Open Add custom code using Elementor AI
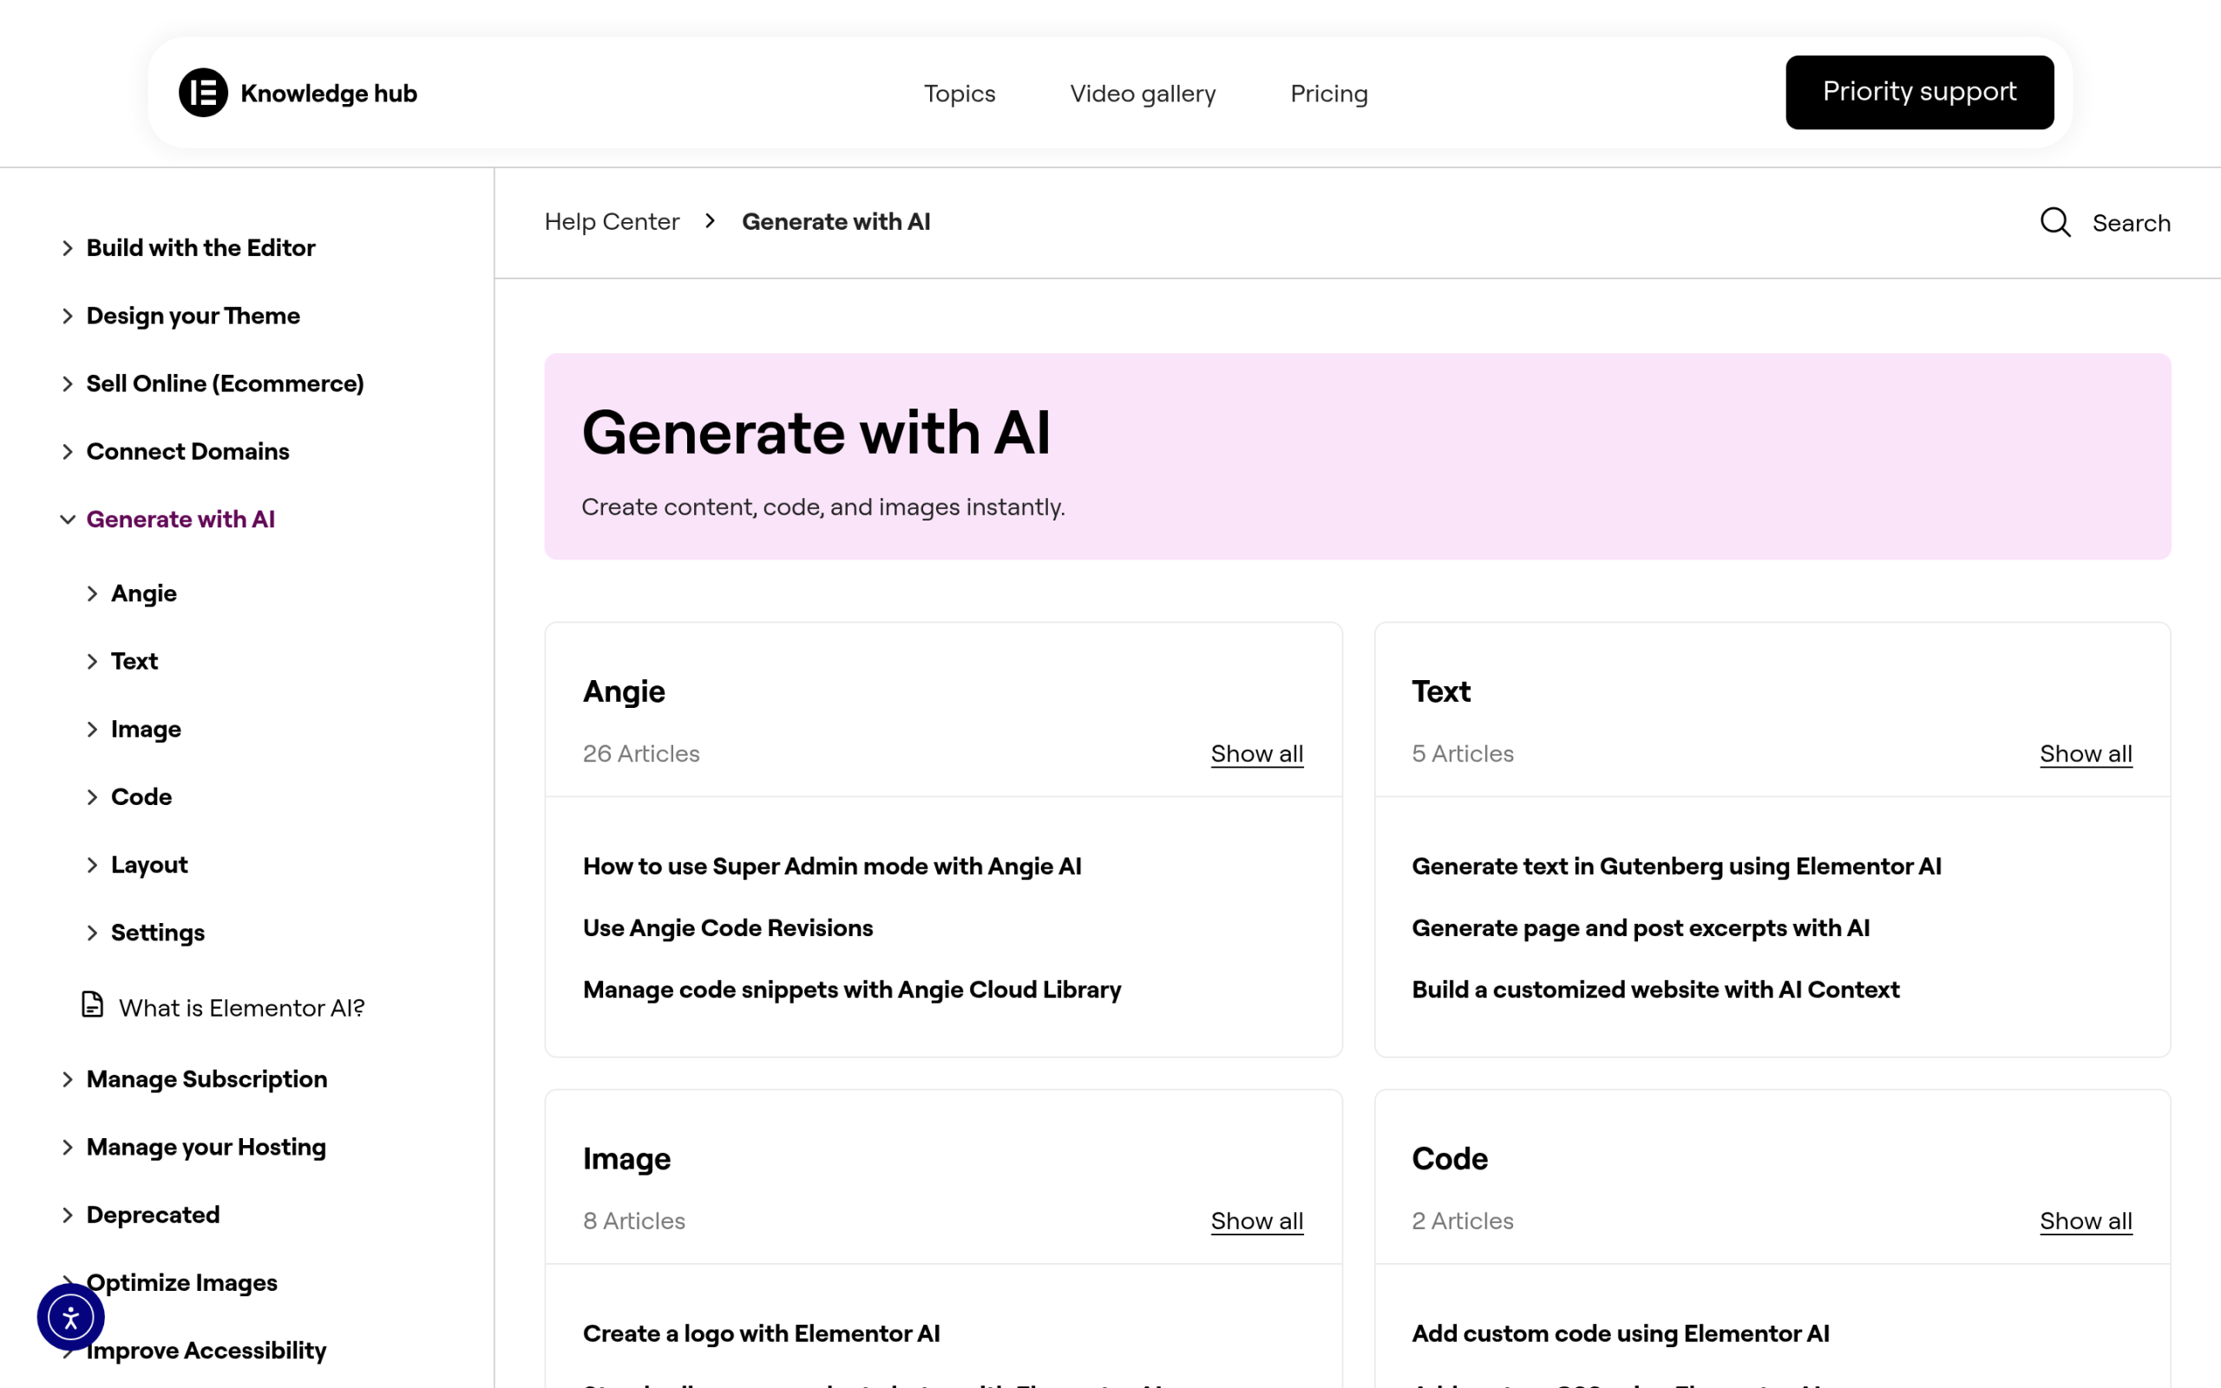Screen dimensions: 2221x1388 pyautogui.click(x=1620, y=1334)
